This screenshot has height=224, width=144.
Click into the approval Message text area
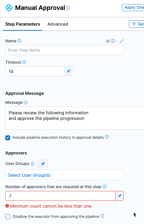[x=75, y=118]
